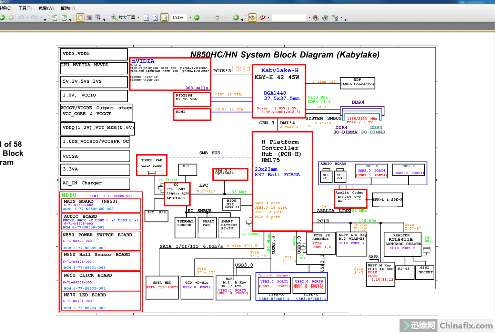The width and height of the screenshot is (495, 334).
Task: Open the 視窗(W) Window menu
Action: point(46,8)
